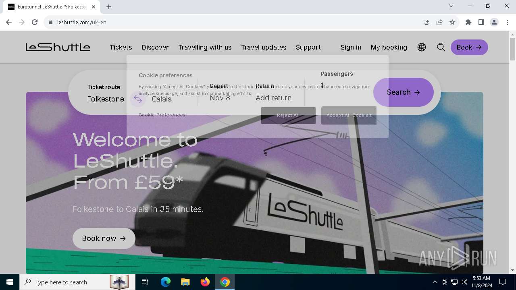
Task: Open My booking link
Action: point(389,47)
